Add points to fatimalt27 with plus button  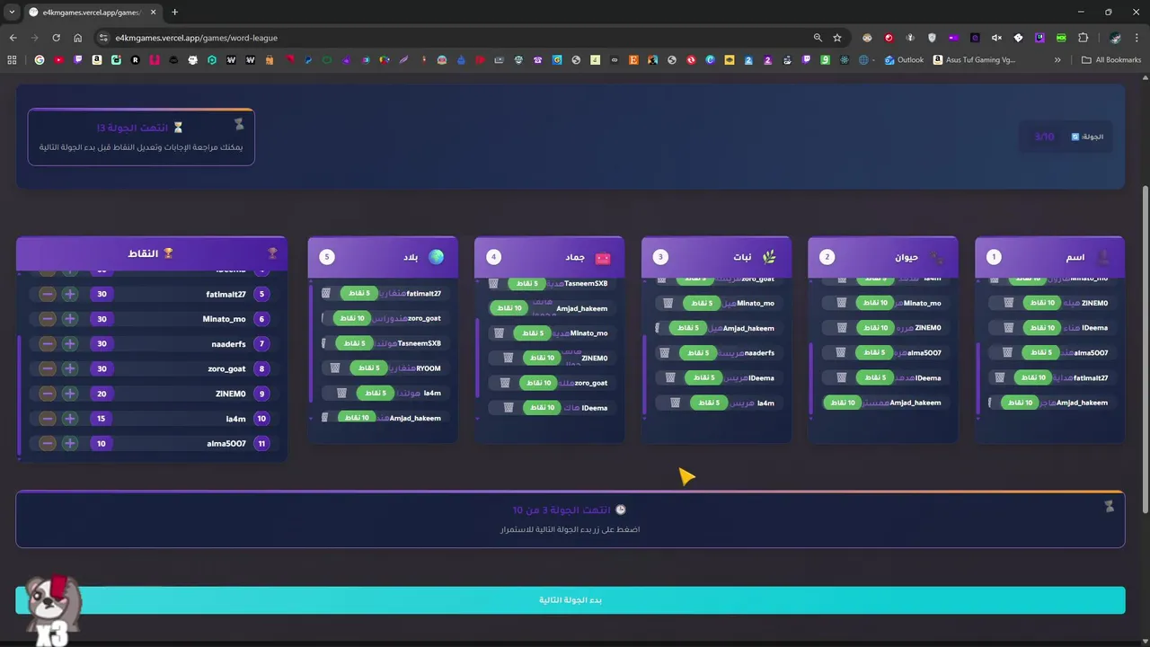70,294
